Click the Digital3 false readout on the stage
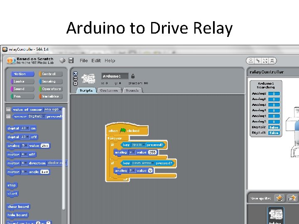 point(274,133)
